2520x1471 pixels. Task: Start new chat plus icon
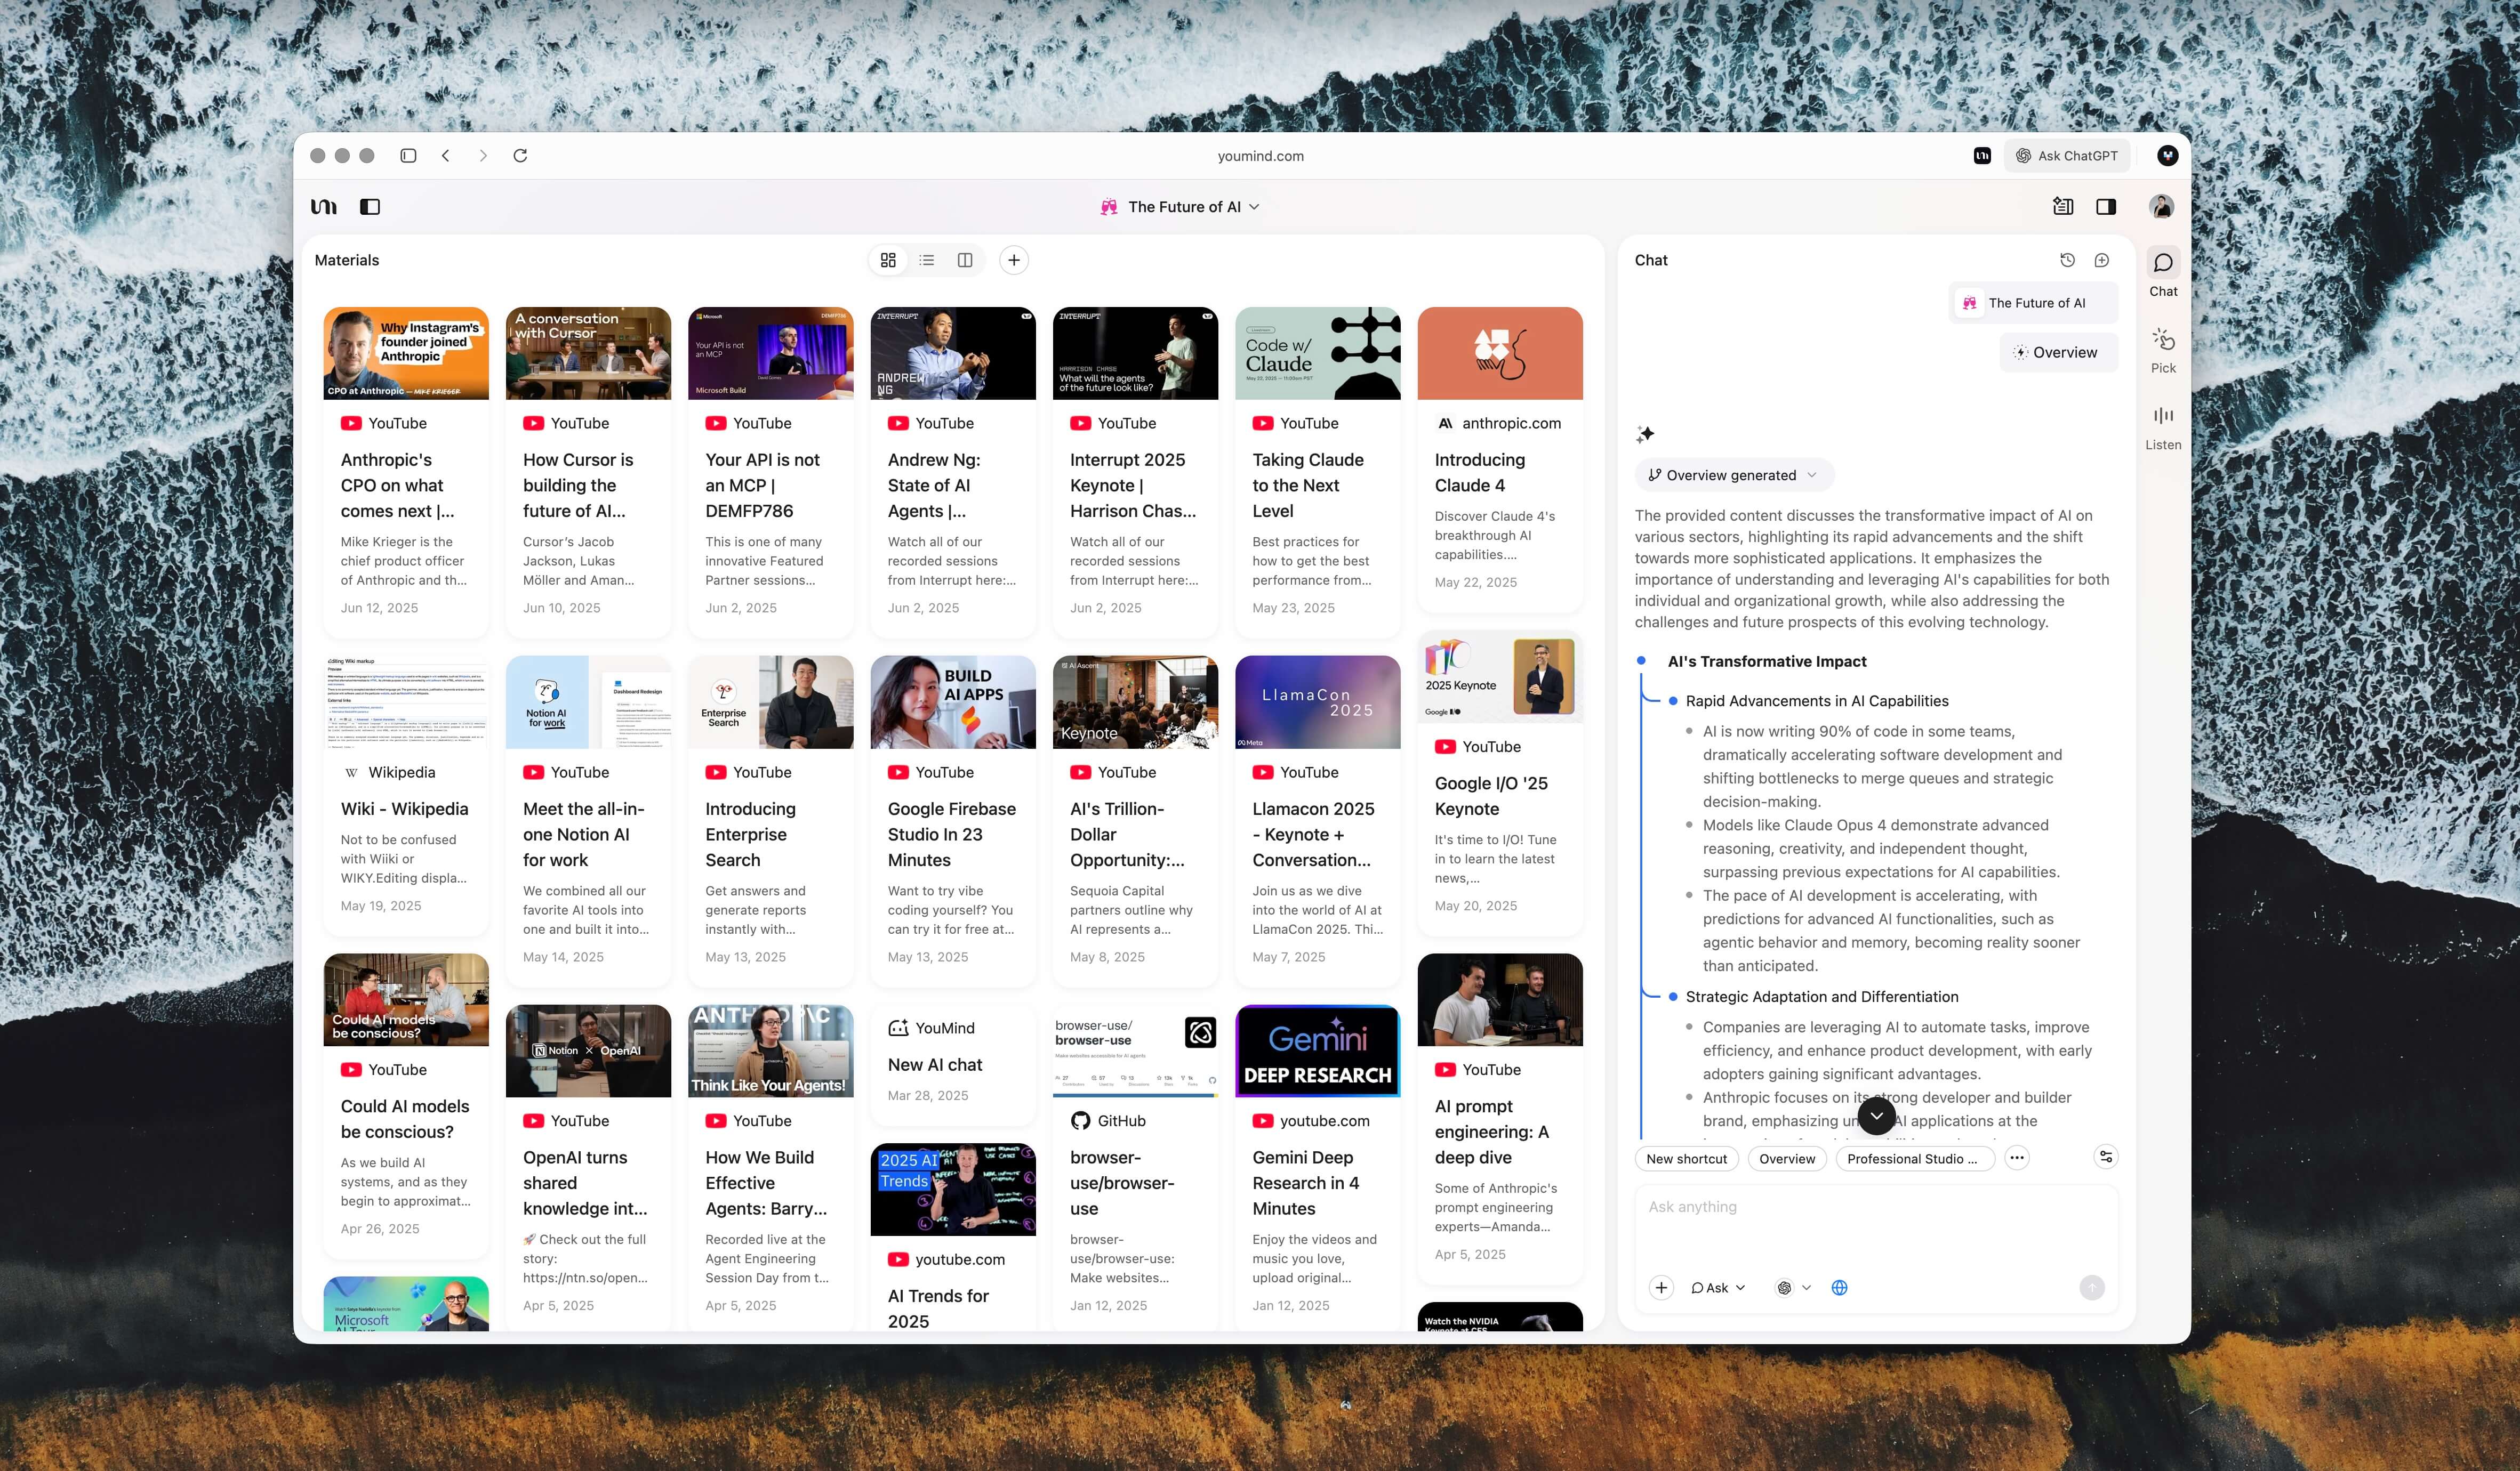point(2101,260)
